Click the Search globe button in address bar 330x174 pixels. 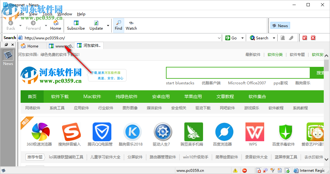[x=259, y=38]
